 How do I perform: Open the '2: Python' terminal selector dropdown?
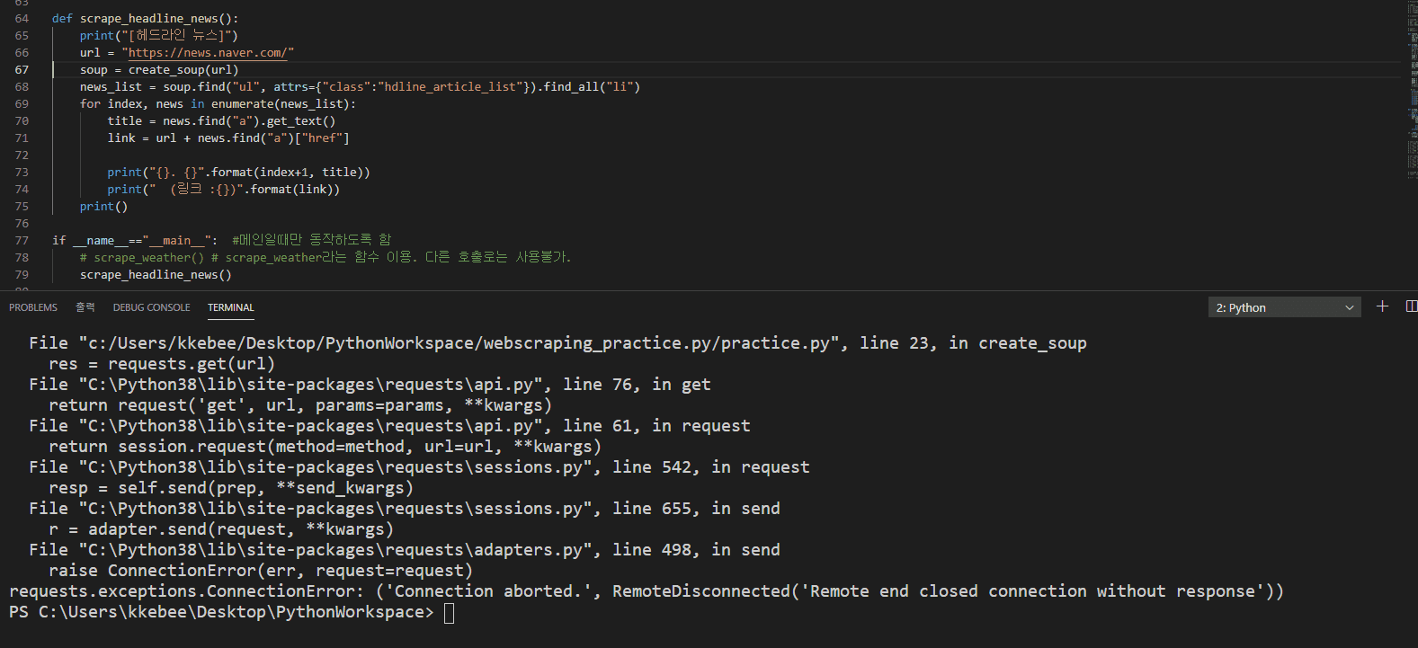[1284, 307]
